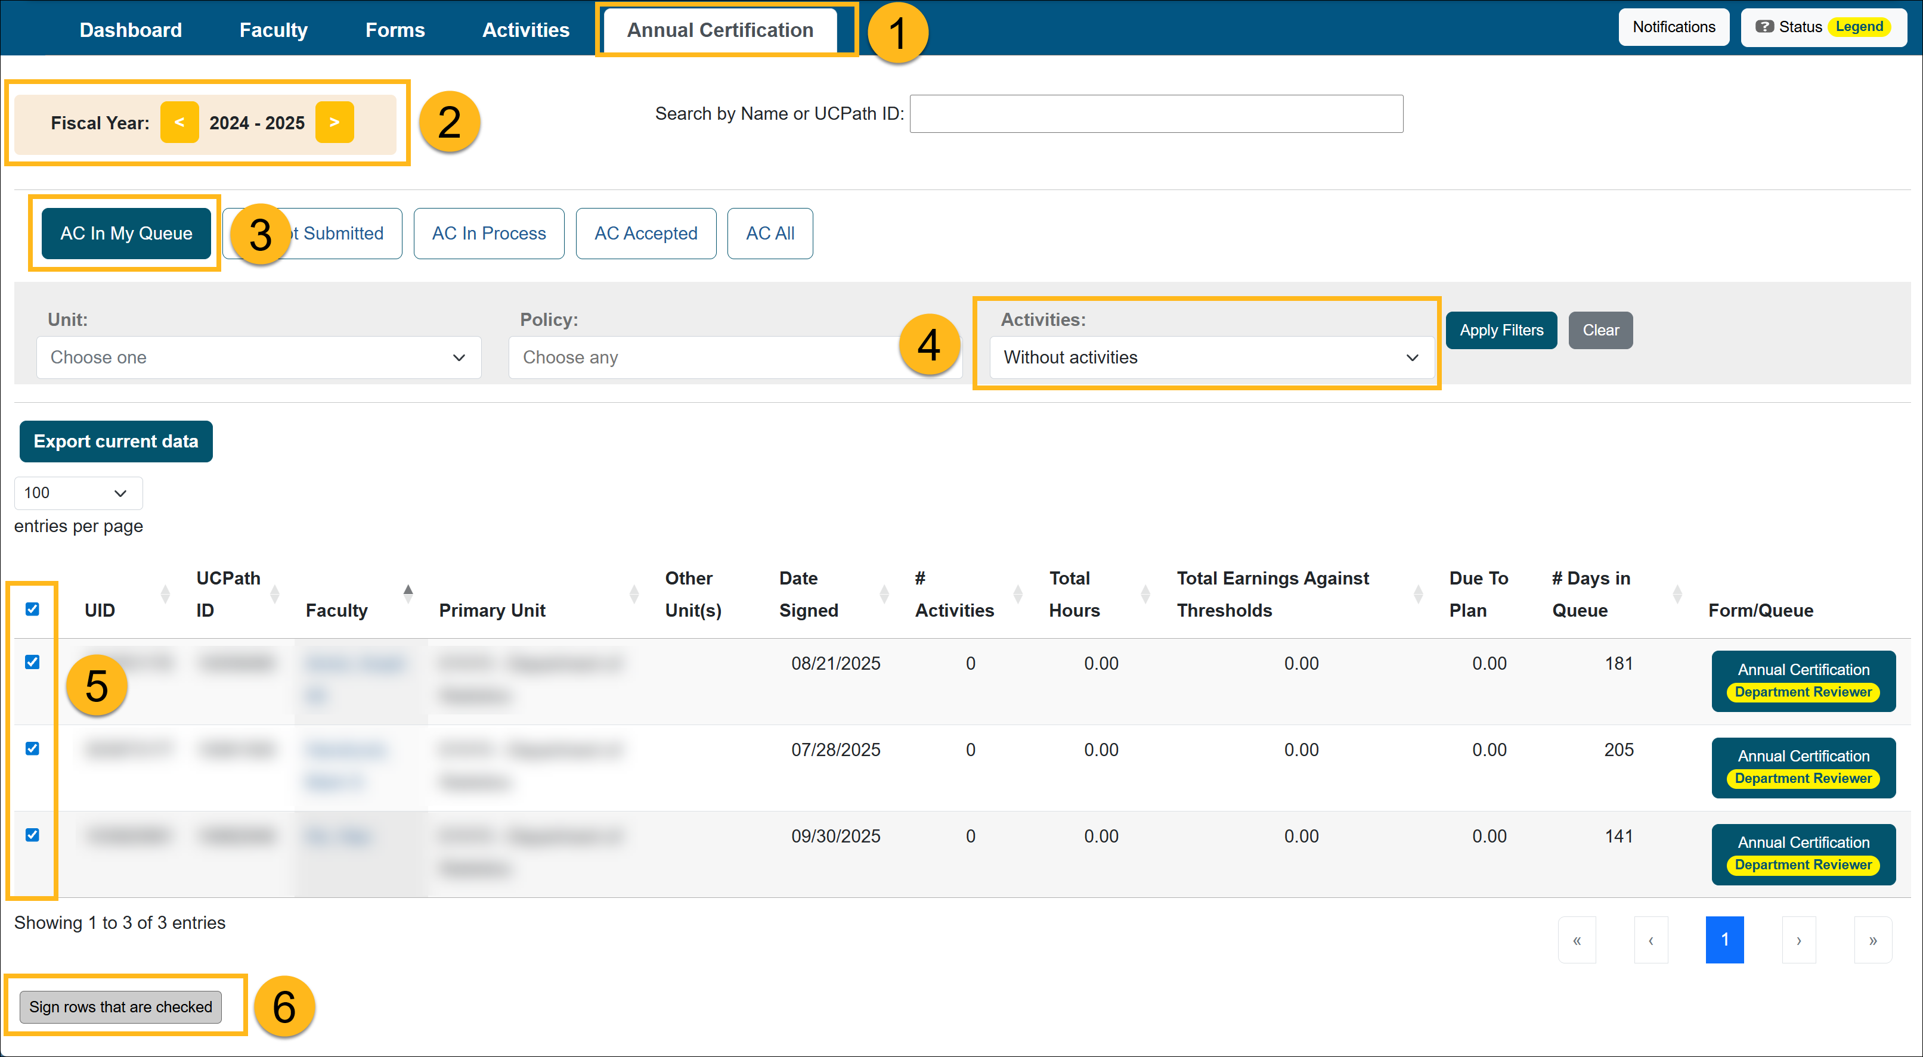
Task: Click Sign rows that are checked
Action: coord(120,1007)
